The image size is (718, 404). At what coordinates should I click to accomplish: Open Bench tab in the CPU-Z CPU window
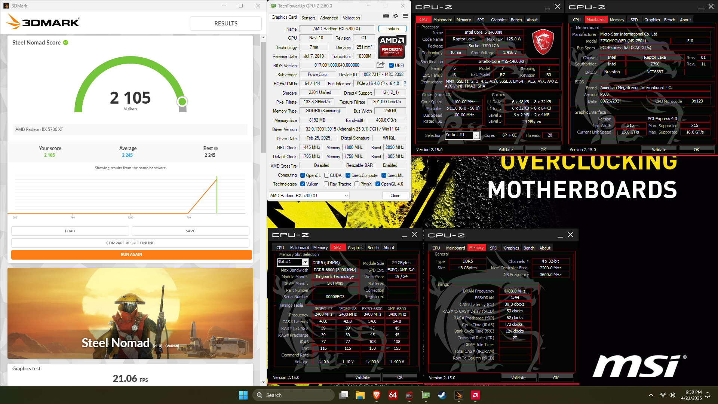(x=516, y=20)
